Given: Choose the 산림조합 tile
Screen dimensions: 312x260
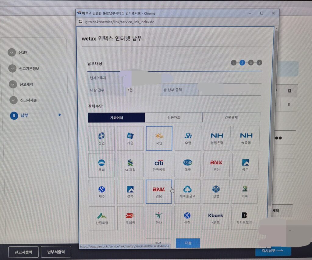Looking at the screenshot, I should pyautogui.click(x=102, y=218).
